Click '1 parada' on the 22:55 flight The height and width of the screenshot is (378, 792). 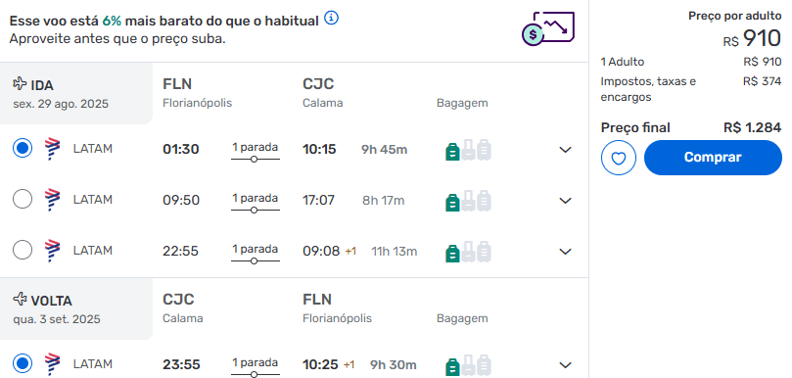(256, 249)
